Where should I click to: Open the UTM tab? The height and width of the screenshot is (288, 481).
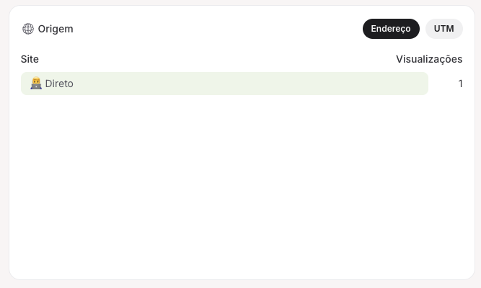pyautogui.click(x=444, y=29)
